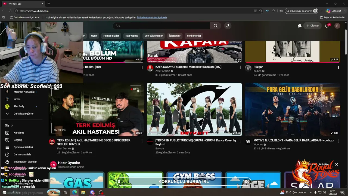Show hidden system tray icons
The width and height of the screenshot is (348, 196).
(311, 192)
